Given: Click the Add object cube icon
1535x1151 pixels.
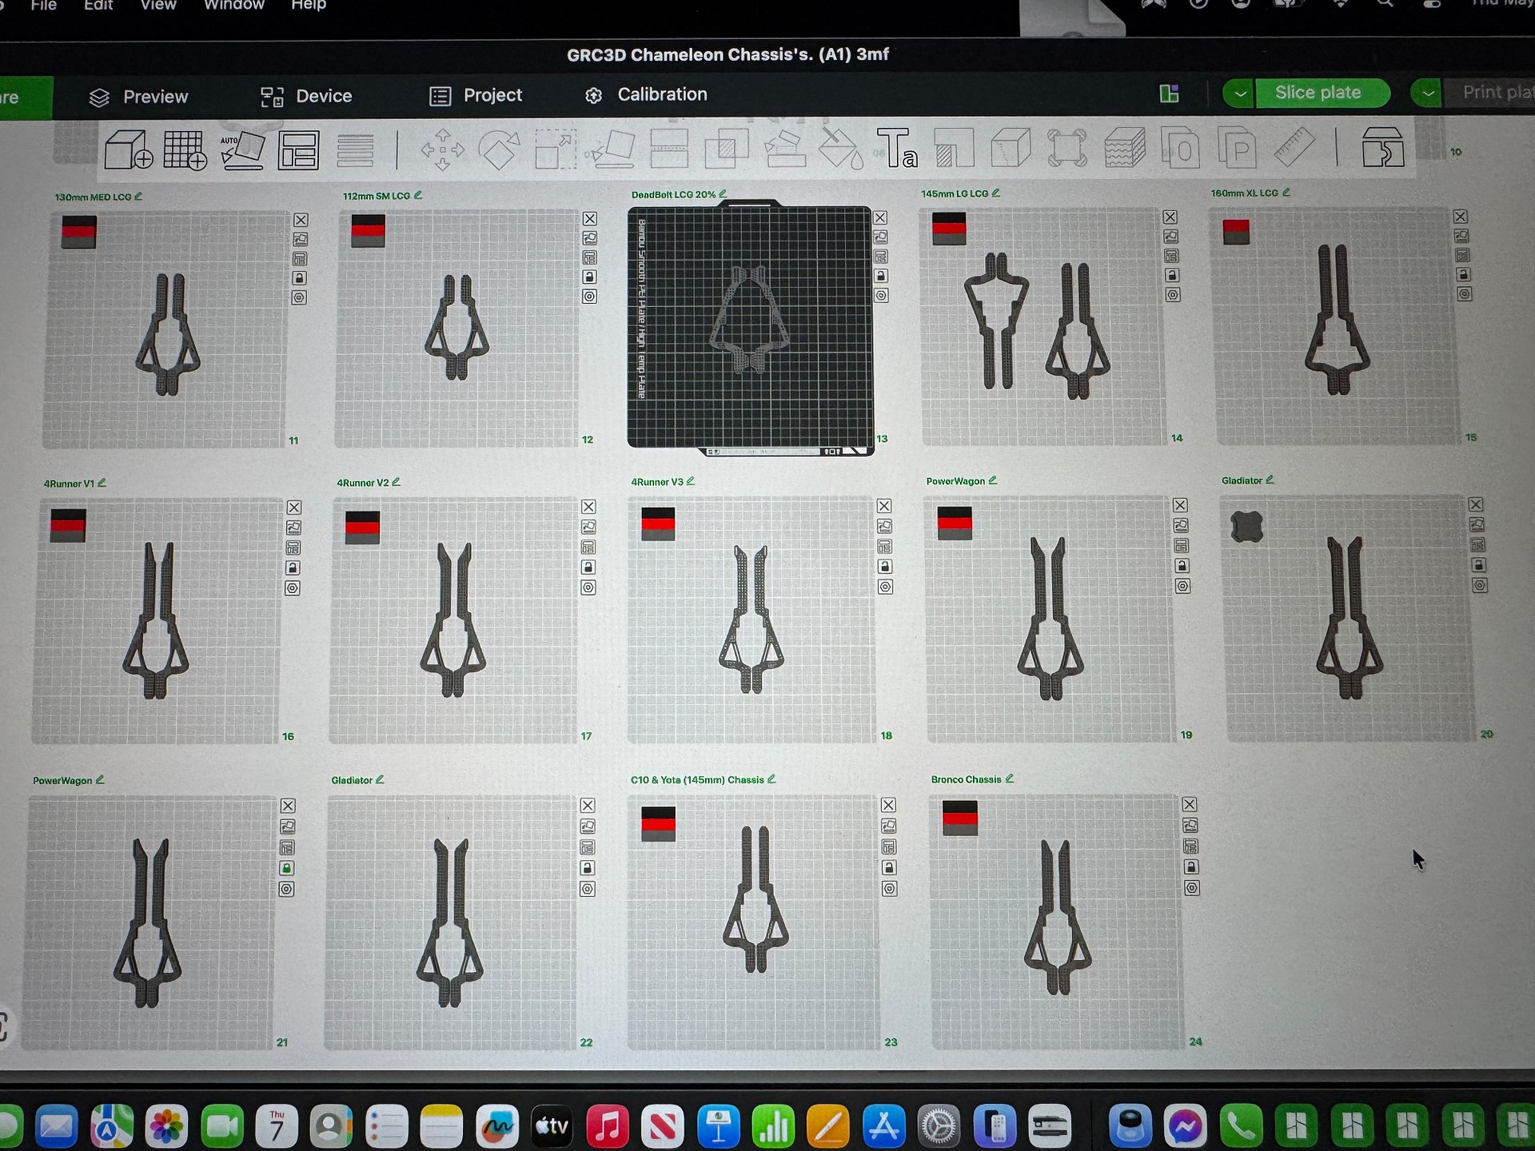Looking at the screenshot, I should (128, 149).
